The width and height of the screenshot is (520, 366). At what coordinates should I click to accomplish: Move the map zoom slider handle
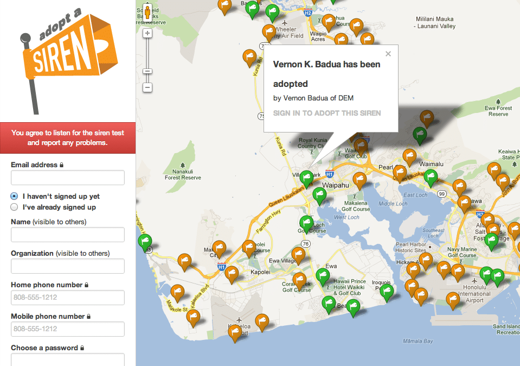(x=147, y=71)
